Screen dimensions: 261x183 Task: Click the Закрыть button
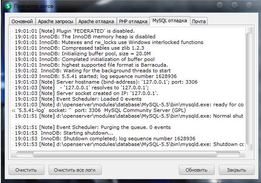(x=237, y=170)
